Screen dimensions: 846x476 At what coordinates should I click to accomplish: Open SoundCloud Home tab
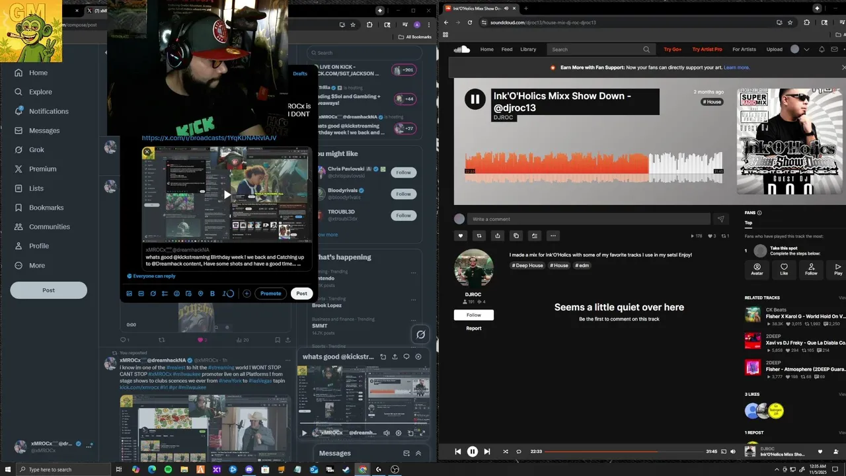click(487, 50)
